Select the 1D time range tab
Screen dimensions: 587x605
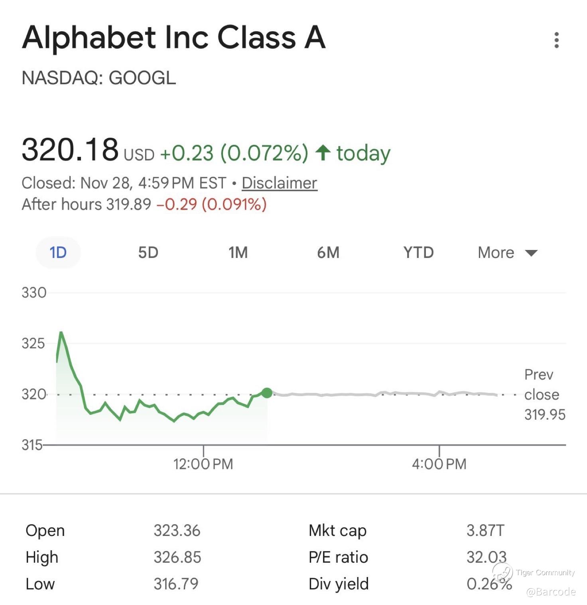point(58,252)
